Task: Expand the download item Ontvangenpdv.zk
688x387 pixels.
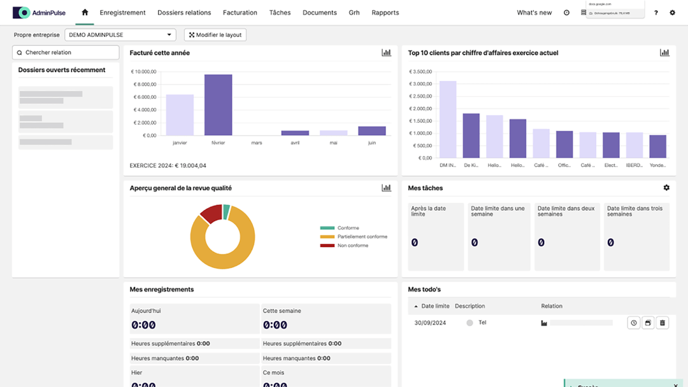Action: point(612,13)
